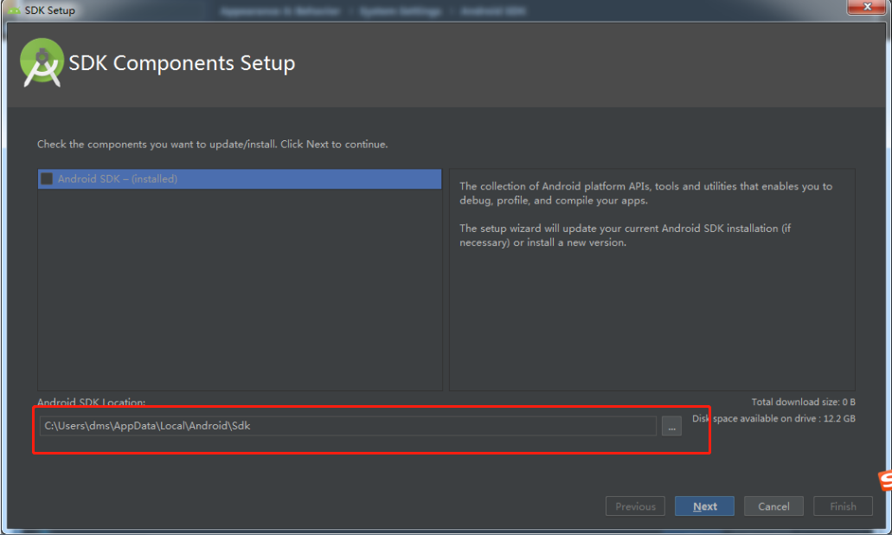Open the folder browser with the ... button
Screen dimensions: 892x535
tap(671, 426)
